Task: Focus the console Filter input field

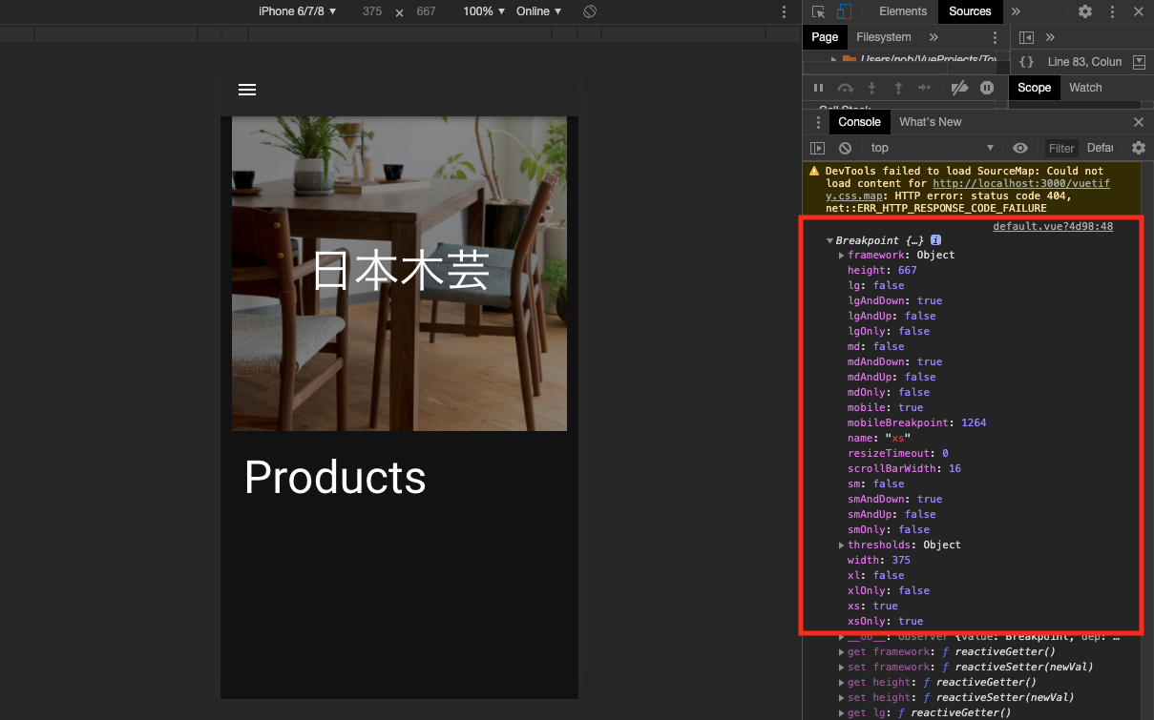Action: point(1061,148)
